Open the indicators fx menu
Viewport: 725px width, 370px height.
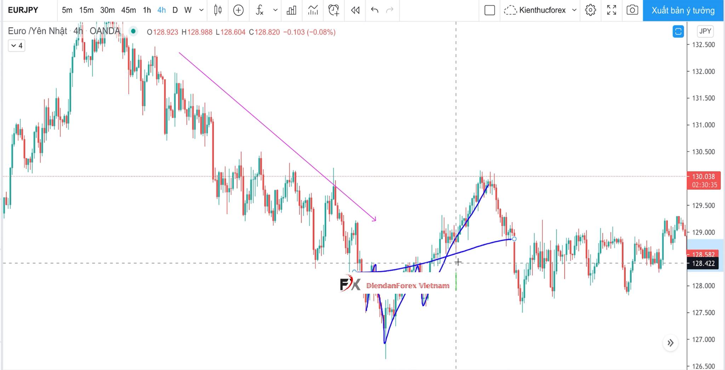260,10
